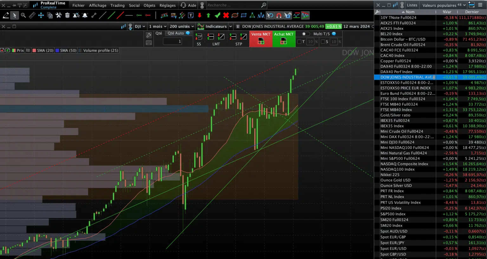Select the triangle drawing tool
The height and width of the screenshot is (259, 487).
click(252, 15)
